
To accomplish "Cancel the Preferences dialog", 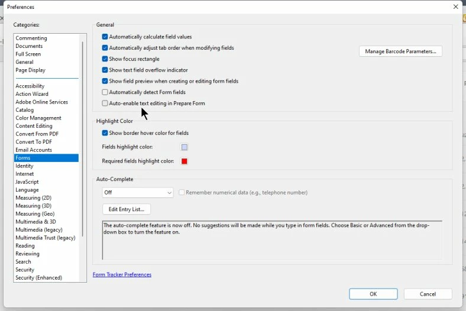I will [x=428, y=294].
